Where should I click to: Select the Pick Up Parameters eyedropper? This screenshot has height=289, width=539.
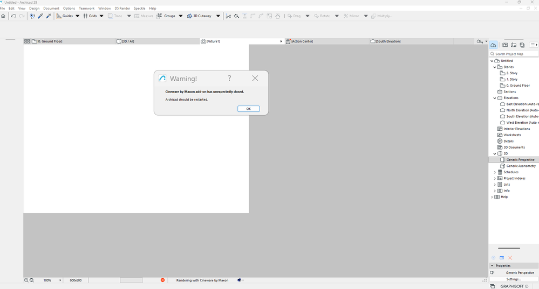tap(40, 16)
